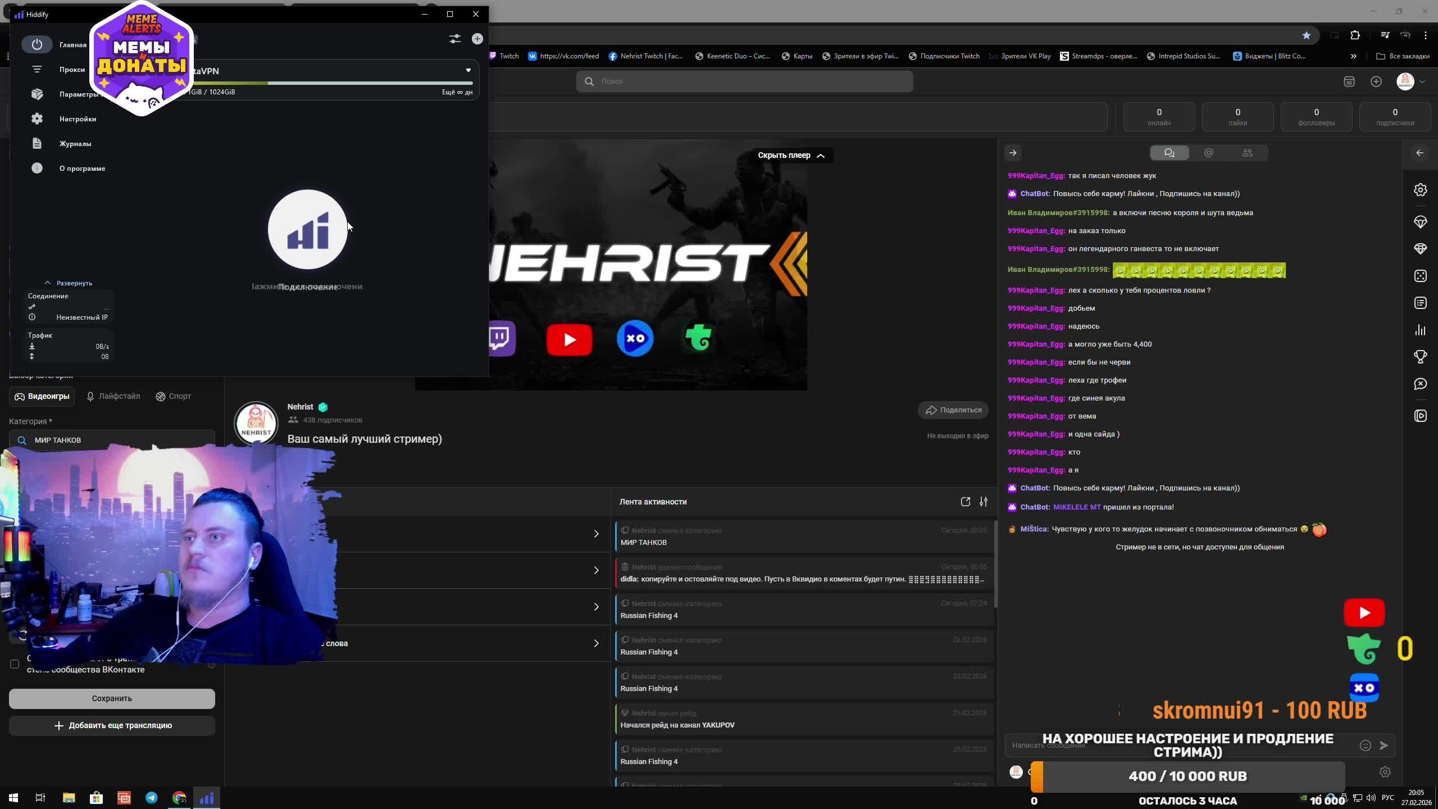Click the emoji picker in chat input
The image size is (1438, 809).
coord(1365,746)
